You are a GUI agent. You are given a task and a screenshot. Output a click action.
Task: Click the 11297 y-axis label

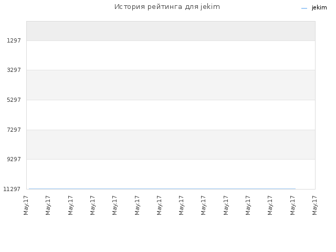[x=12, y=189]
